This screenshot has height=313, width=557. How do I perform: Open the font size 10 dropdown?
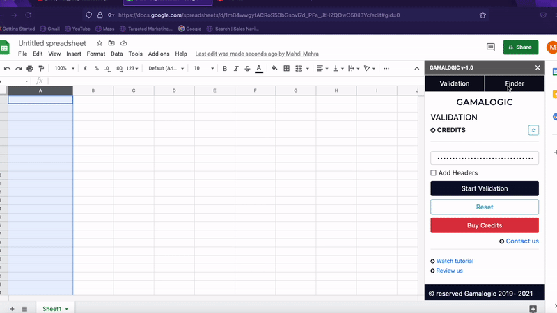pos(204,68)
